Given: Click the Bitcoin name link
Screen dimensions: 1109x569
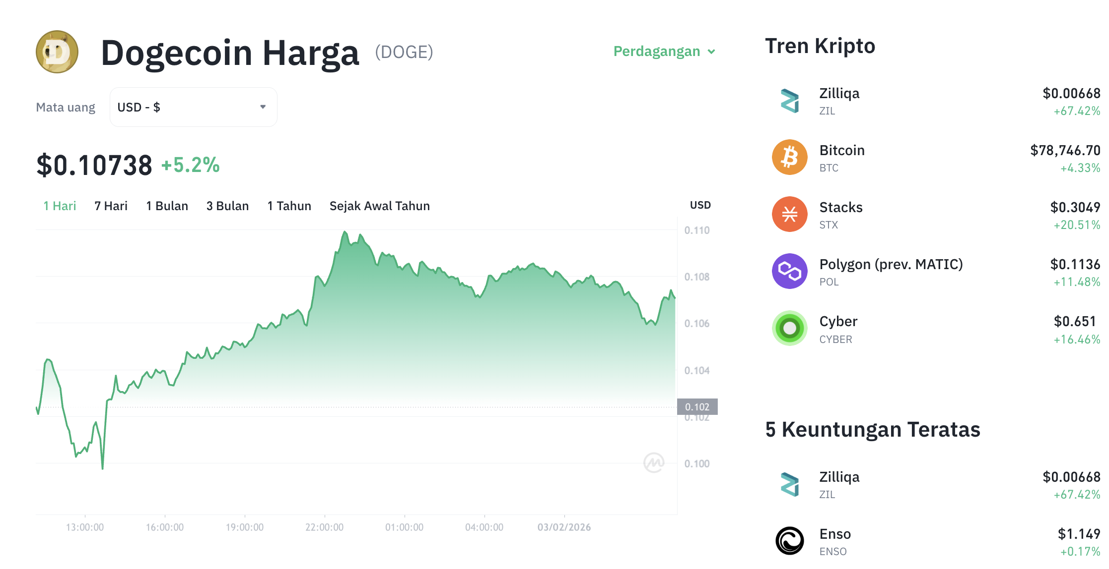Looking at the screenshot, I should tap(842, 150).
